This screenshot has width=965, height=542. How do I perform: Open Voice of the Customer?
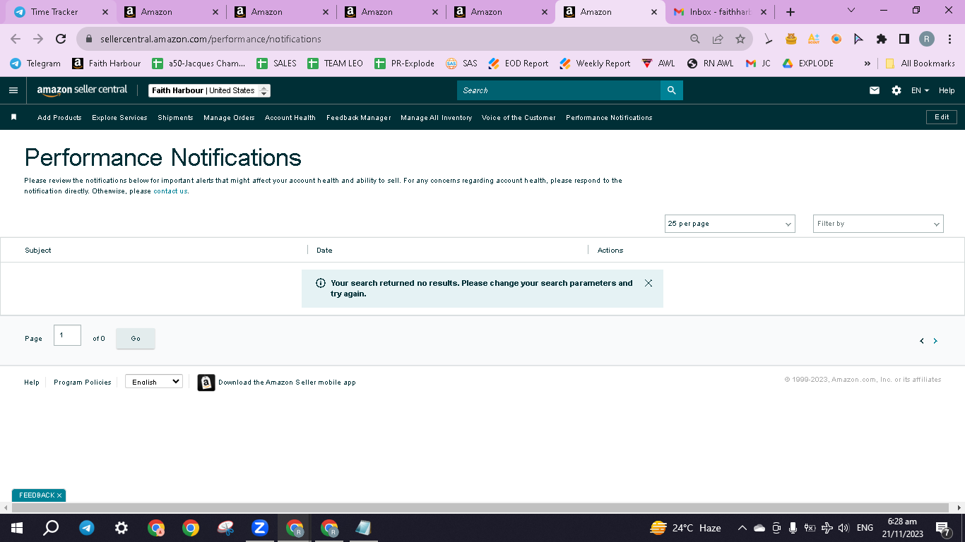[519, 118]
